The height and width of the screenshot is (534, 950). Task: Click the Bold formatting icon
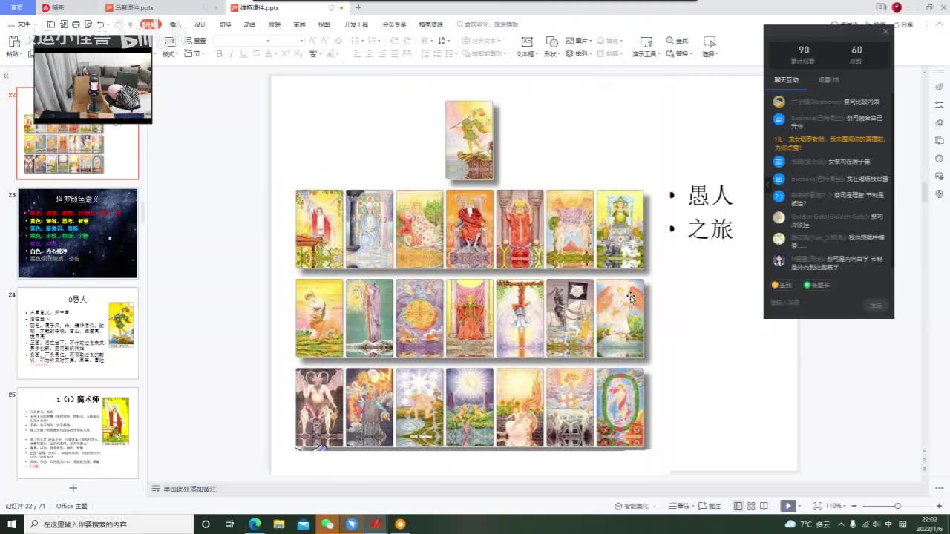tap(219, 53)
